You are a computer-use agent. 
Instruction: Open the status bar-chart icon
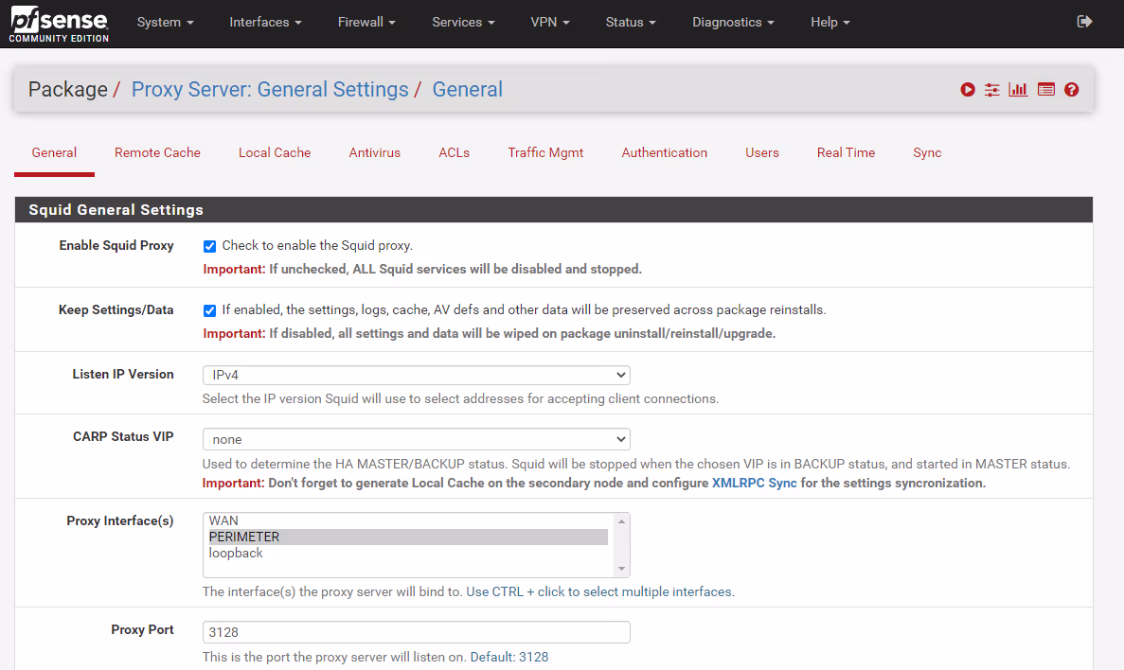point(1018,90)
